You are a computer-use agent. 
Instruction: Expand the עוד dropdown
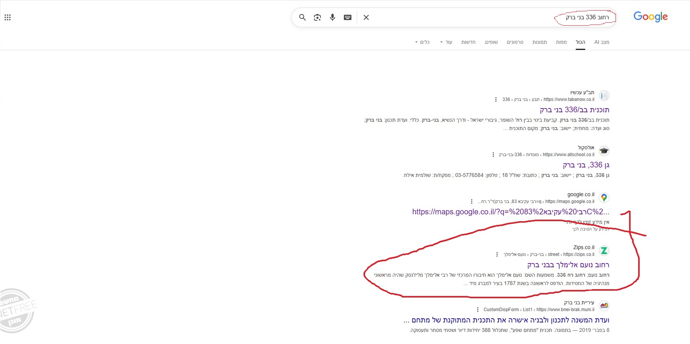click(446, 42)
